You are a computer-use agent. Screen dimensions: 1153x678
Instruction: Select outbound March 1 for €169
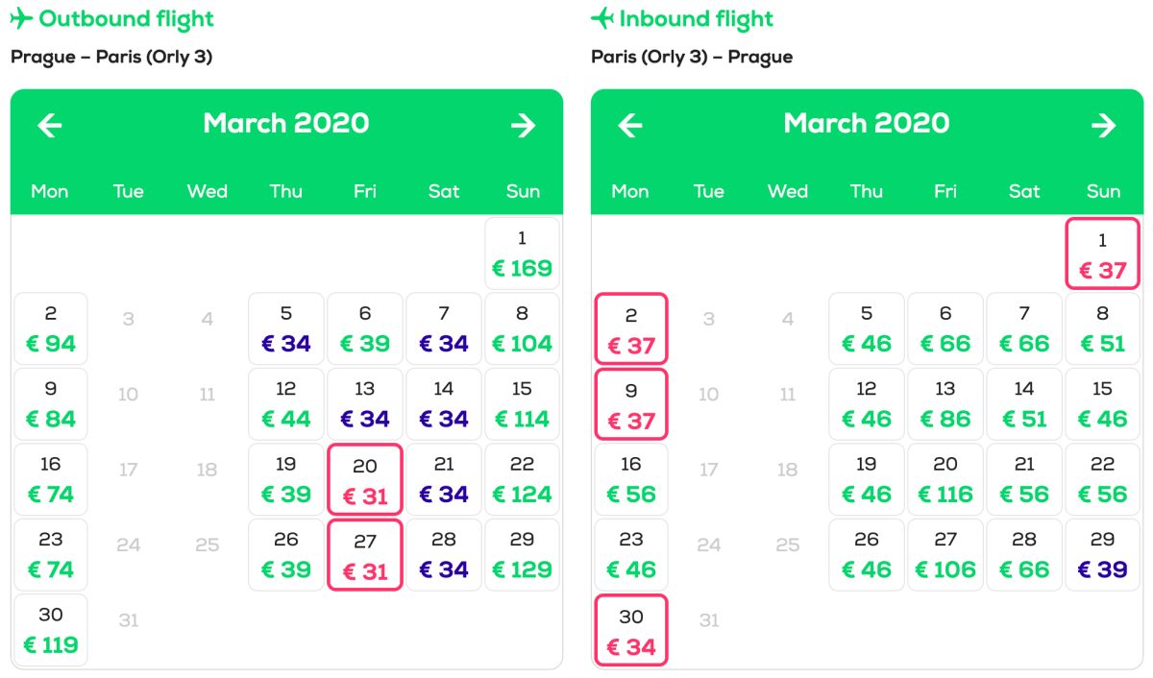523,254
